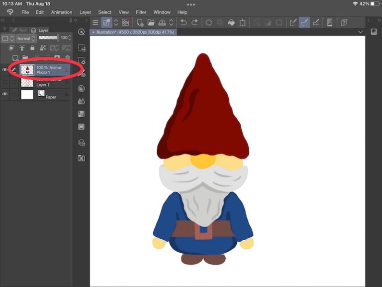Open the Select menu
The width and height of the screenshot is (382, 287).
(x=105, y=12)
